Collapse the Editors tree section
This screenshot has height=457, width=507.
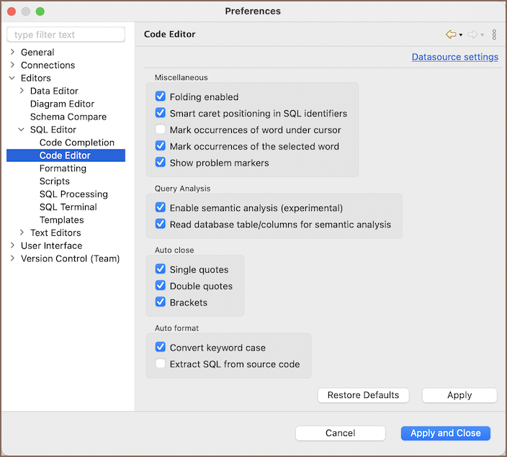12,78
